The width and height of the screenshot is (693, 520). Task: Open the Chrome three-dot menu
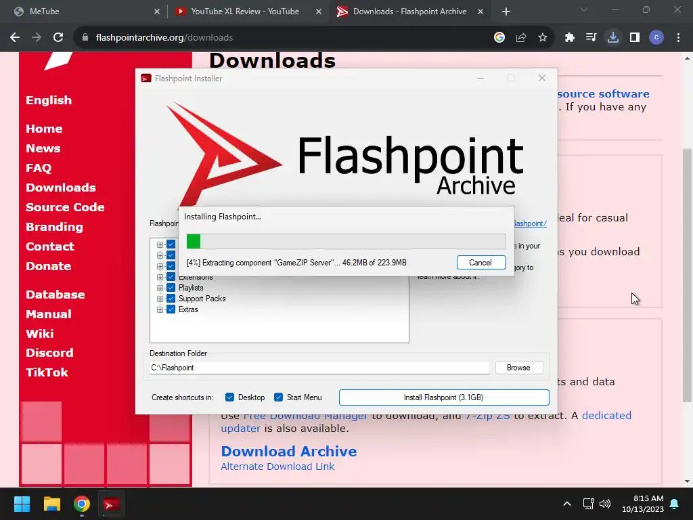[x=678, y=38]
